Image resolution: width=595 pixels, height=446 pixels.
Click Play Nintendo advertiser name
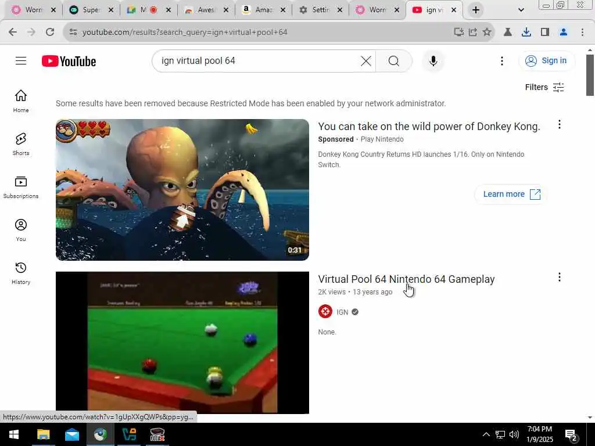point(382,139)
